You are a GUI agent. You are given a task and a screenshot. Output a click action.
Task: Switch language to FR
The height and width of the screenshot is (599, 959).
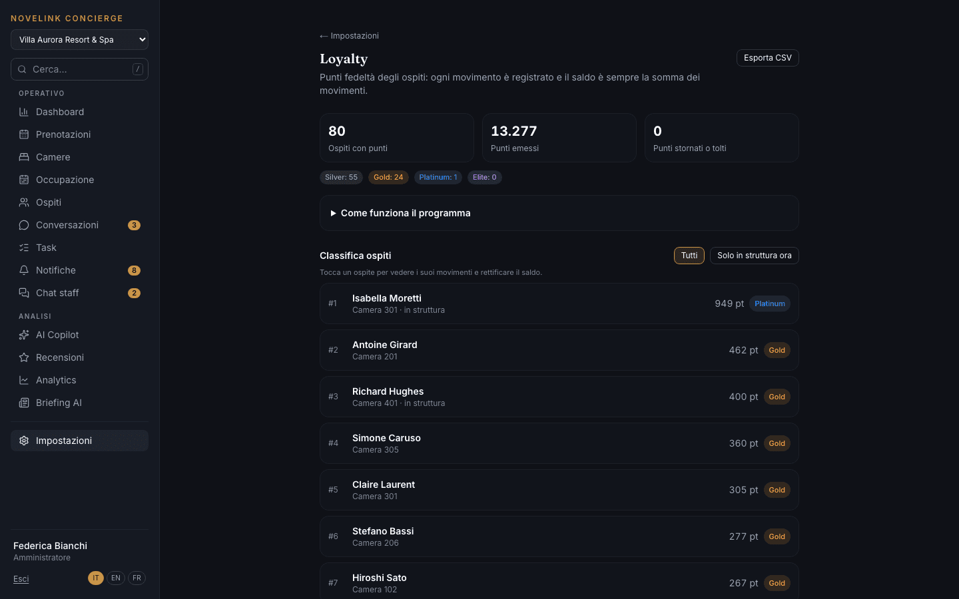coord(137,578)
